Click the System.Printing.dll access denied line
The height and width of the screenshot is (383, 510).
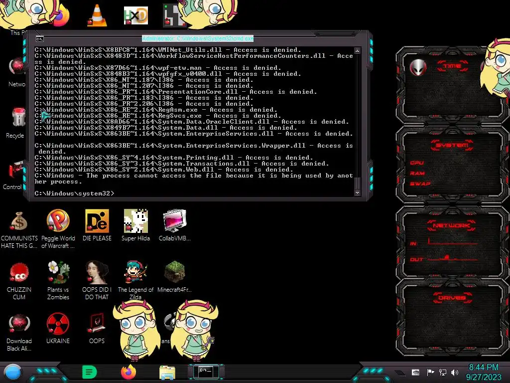[x=174, y=158]
